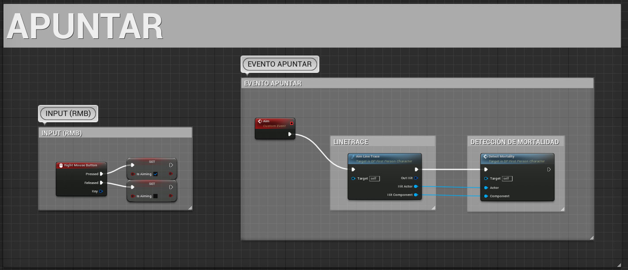The width and height of the screenshot is (628, 270).
Task: Click the INPUT (RMB) comment bubble
Action: pyautogui.click(x=68, y=113)
